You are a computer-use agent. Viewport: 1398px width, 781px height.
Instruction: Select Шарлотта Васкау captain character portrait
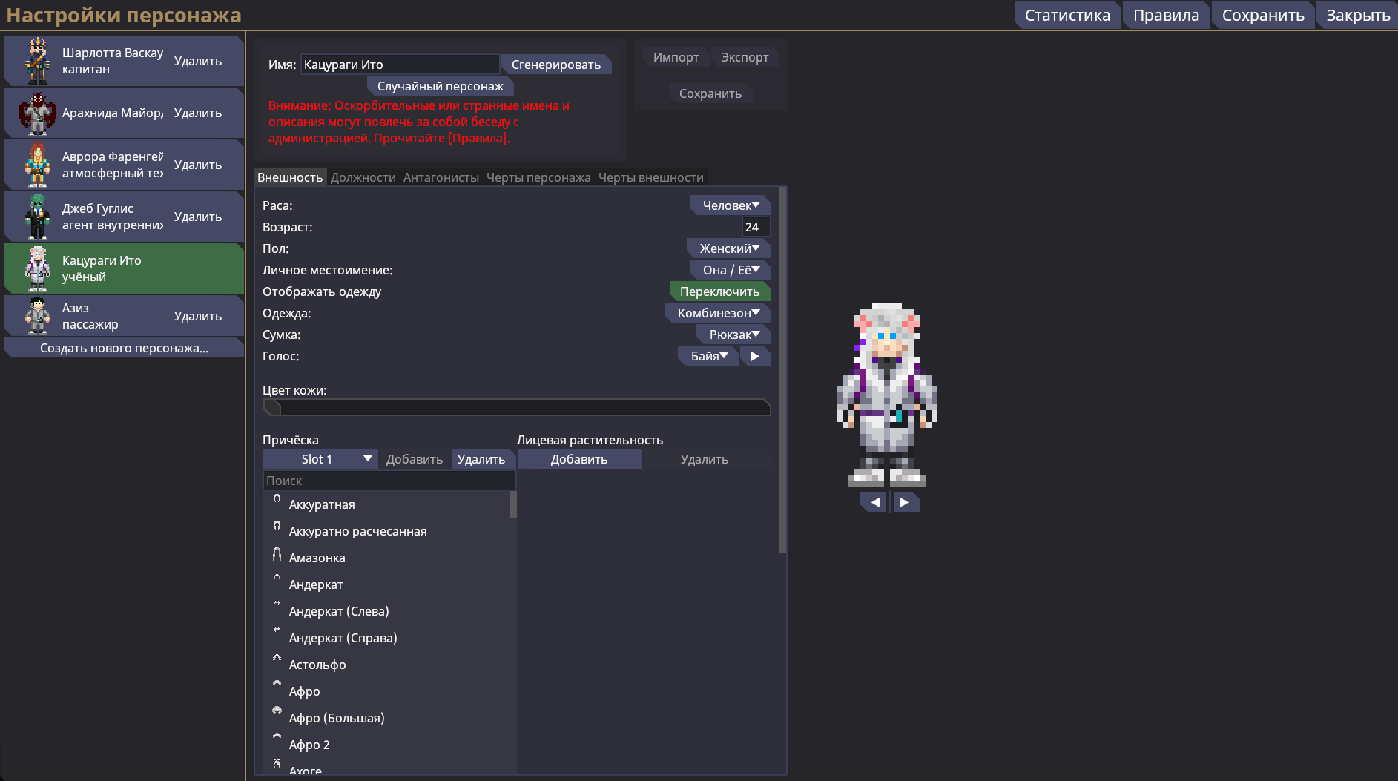pos(37,61)
